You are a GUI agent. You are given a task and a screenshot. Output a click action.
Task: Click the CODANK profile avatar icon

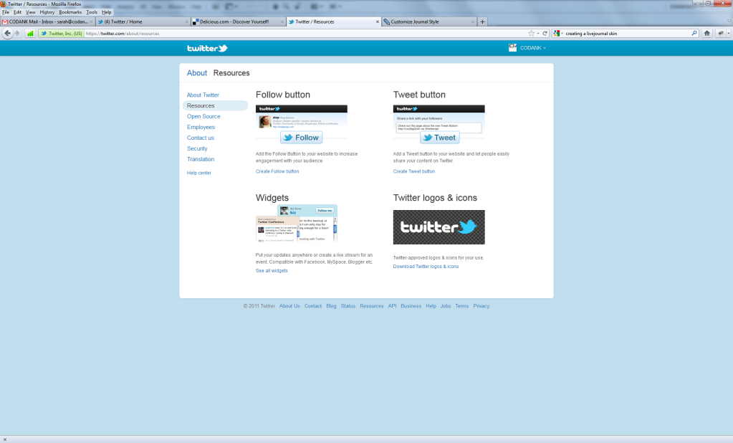click(x=513, y=48)
